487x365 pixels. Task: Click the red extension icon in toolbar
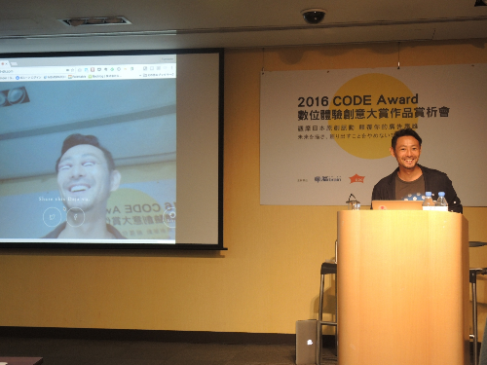click(93, 70)
